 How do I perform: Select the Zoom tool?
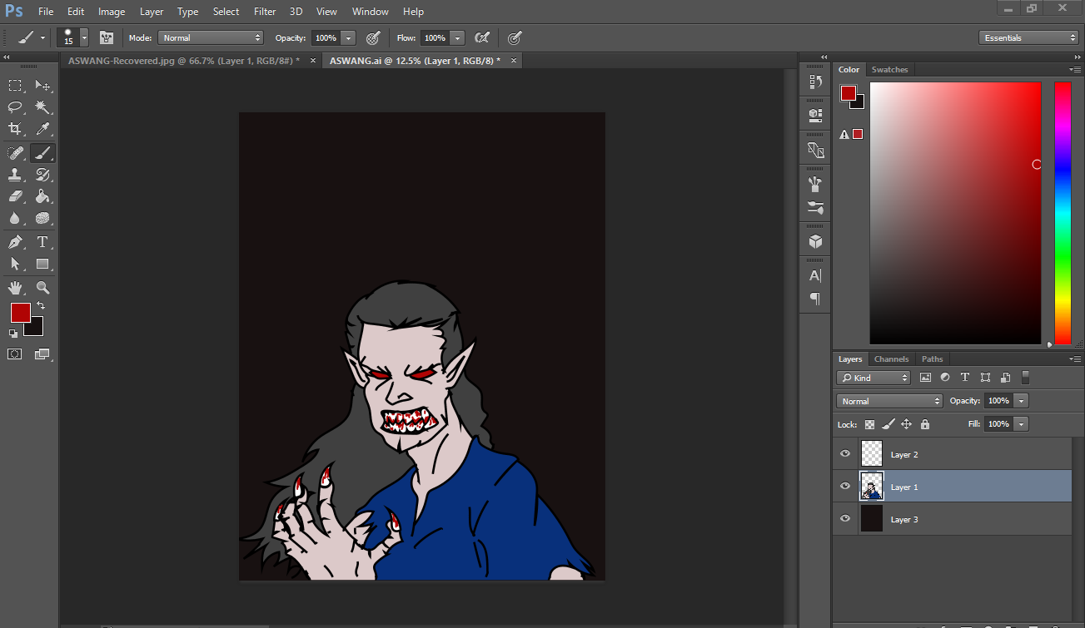(x=42, y=288)
